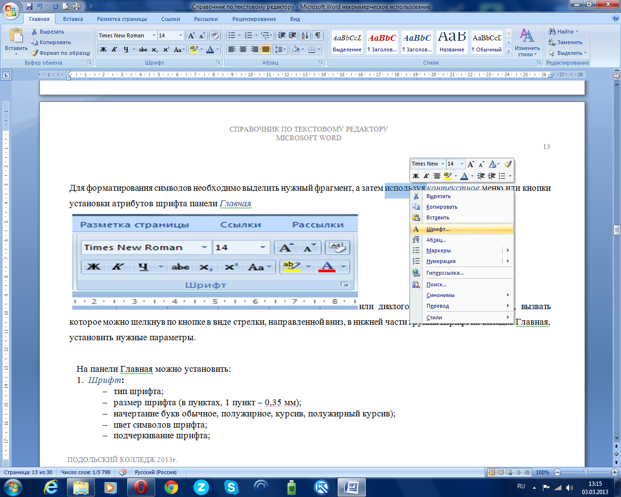
Task: Open bullets list dropdown arrow in ribbon
Action: (239, 35)
